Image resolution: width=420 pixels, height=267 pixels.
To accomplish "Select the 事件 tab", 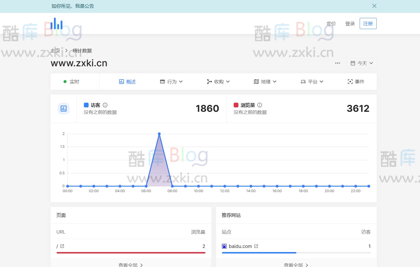I will pos(356,82).
